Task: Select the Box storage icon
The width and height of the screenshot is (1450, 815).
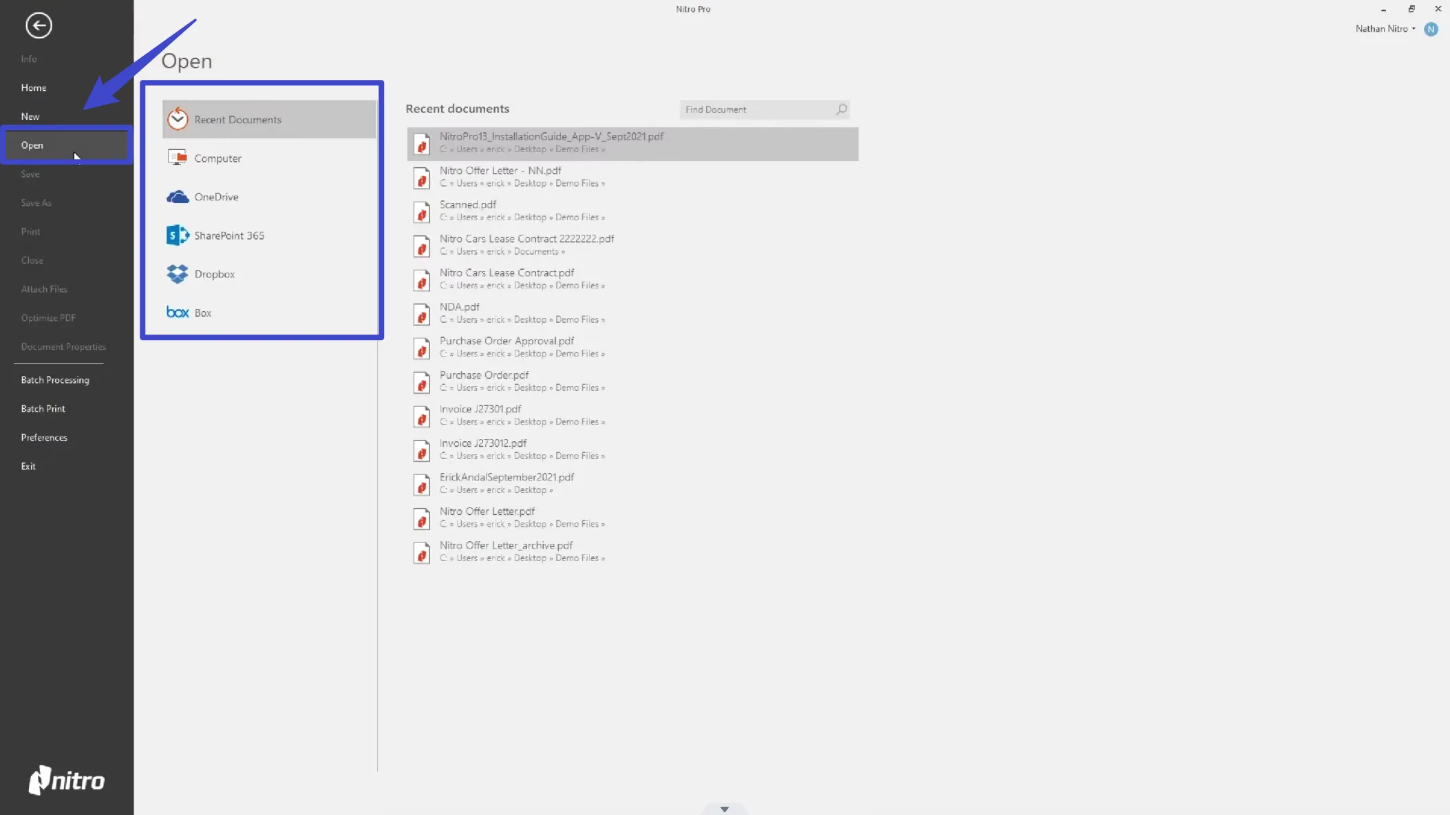Action: tap(178, 312)
